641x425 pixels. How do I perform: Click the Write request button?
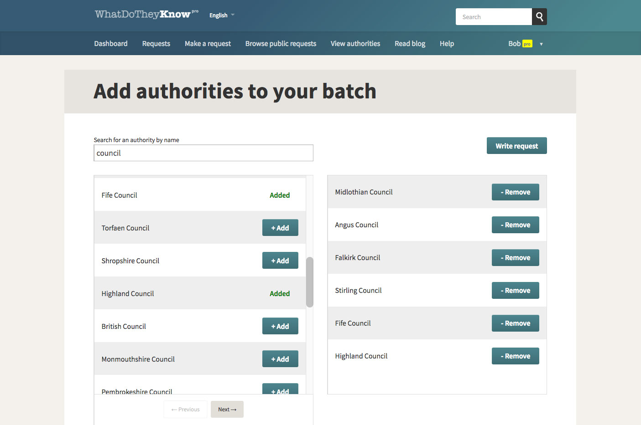(516, 146)
